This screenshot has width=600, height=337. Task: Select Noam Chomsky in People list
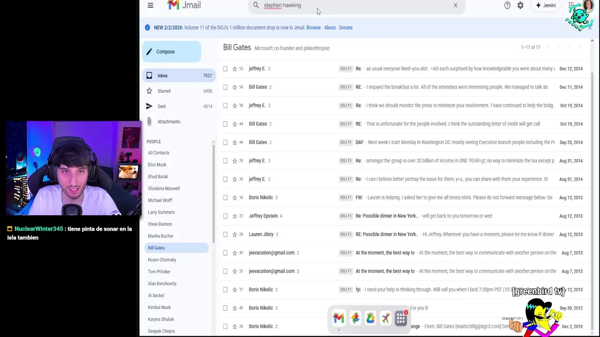point(162,260)
